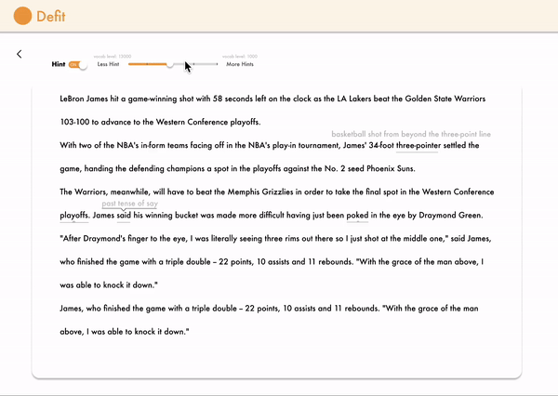
Task: Click the Hint label text
Action: (59, 64)
